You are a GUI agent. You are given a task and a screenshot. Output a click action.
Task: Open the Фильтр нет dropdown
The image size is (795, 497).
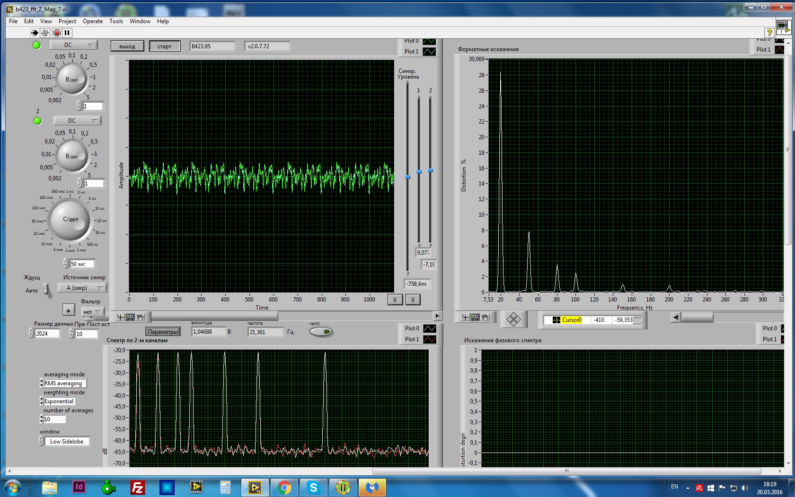tap(92, 312)
